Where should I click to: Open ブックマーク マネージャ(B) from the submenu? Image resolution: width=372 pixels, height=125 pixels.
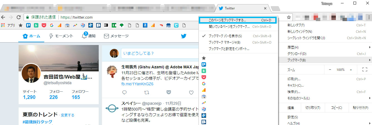pyautogui.click(x=224, y=42)
